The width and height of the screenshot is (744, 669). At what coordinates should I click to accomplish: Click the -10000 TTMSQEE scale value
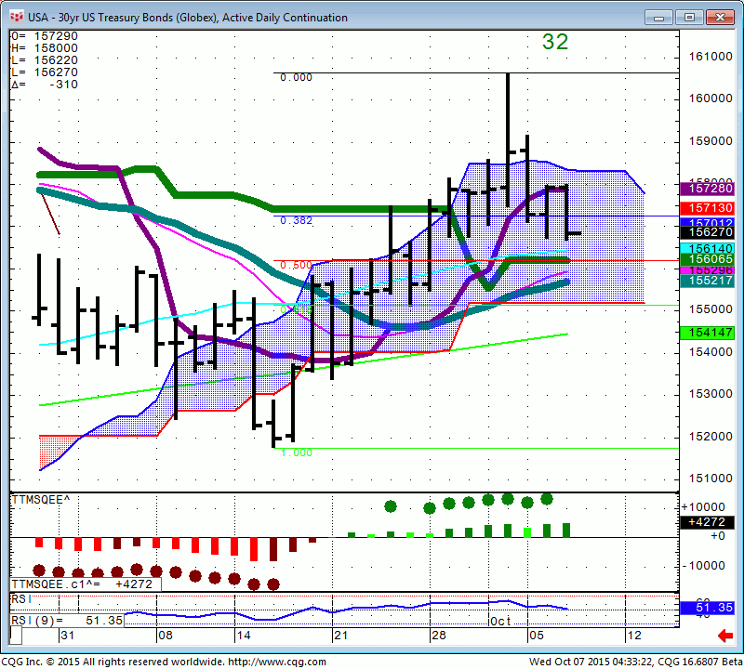coord(703,566)
